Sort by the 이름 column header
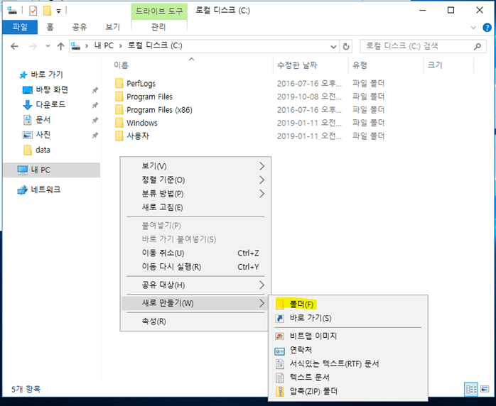 (x=121, y=65)
